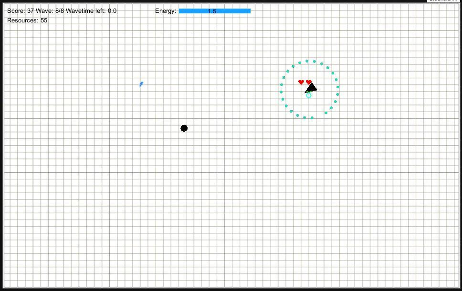Click the blue lightning bolt pickup
Screen dimensions: 462x291
tap(141, 84)
